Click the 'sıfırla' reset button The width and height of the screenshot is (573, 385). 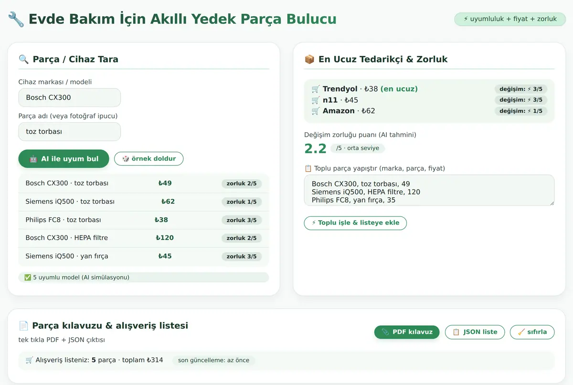click(x=532, y=332)
